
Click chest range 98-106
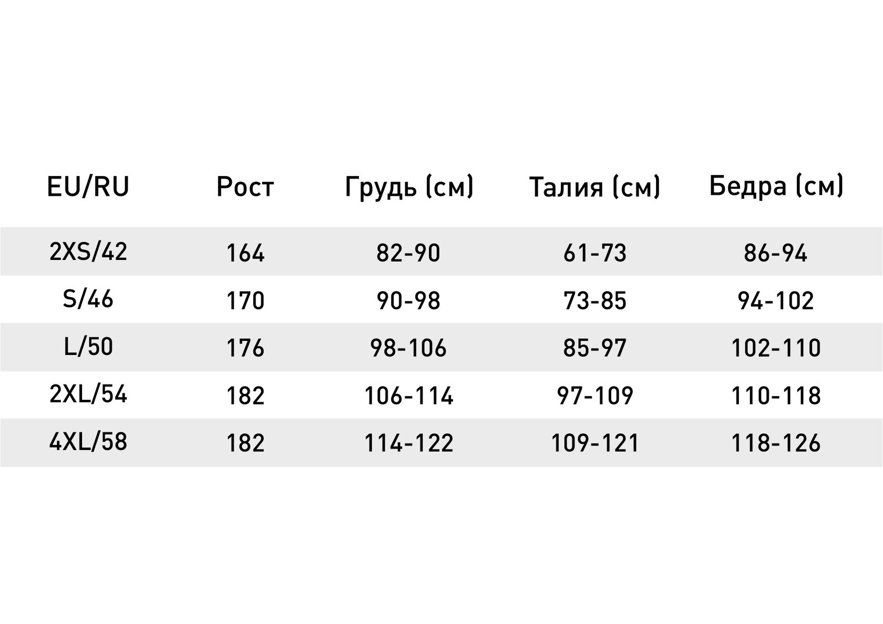[x=408, y=348]
